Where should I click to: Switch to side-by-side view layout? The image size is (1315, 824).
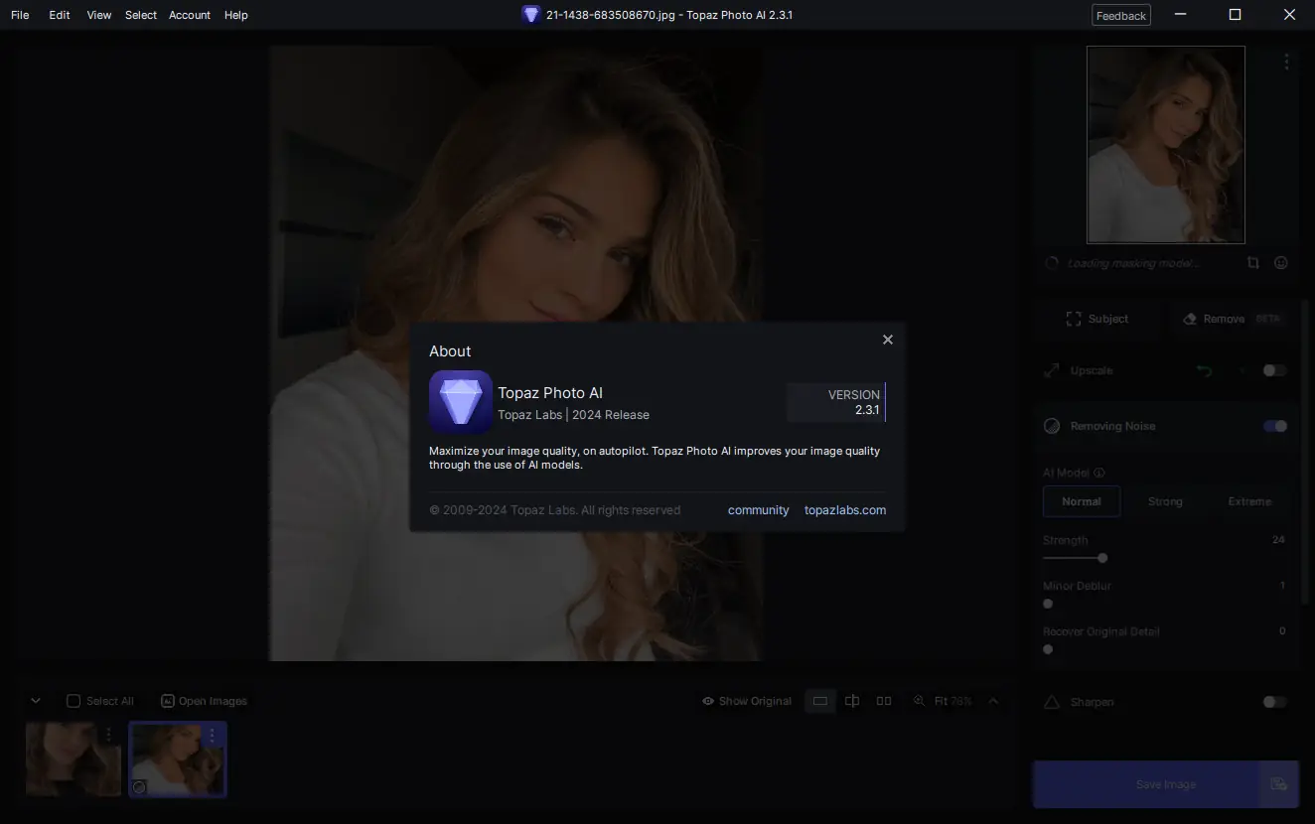tap(884, 701)
